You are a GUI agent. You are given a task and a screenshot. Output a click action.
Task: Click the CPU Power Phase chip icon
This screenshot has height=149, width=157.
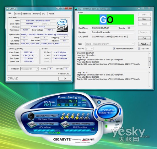(31, 116)
